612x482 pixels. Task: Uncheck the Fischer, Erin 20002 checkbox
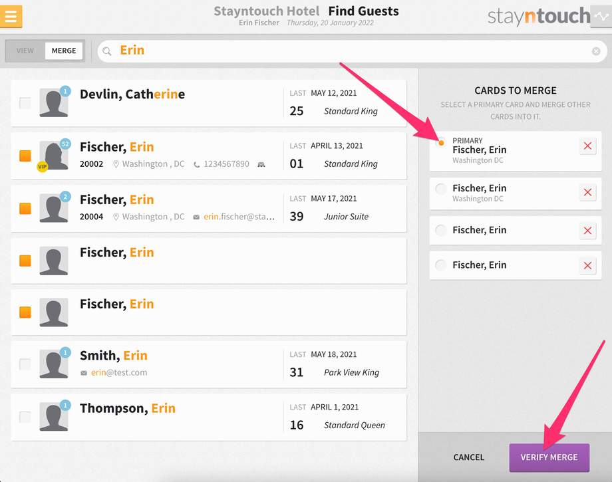[x=25, y=156]
